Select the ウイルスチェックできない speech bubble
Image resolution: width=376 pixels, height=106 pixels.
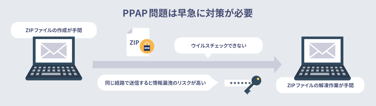(x=218, y=45)
